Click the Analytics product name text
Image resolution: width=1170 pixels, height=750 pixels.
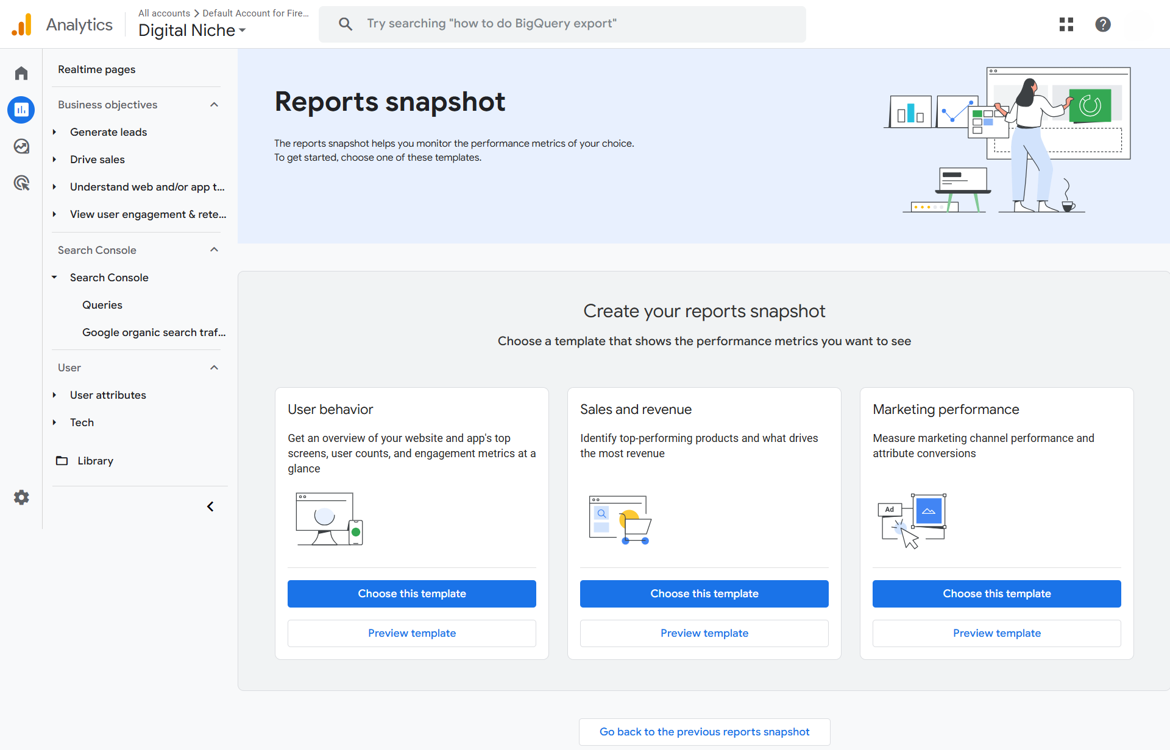point(79,24)
